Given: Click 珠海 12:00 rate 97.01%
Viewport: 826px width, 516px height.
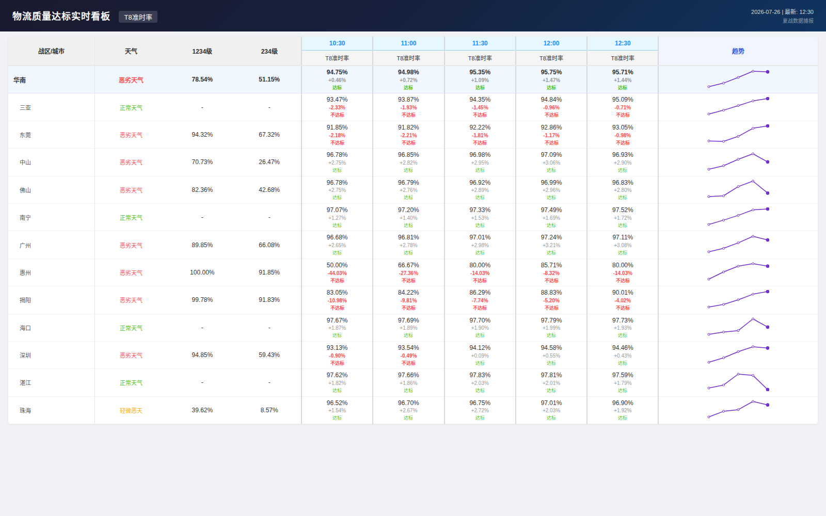Looking at the screenshot, I should click(x=551, y=403).
